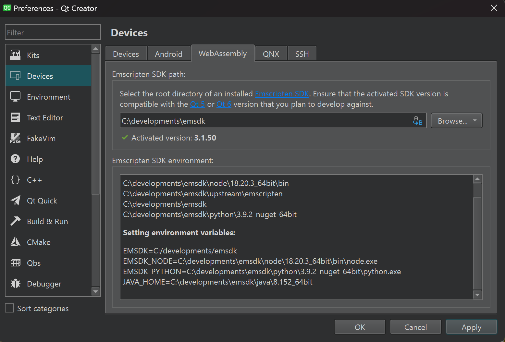Select the Build & Run category label

click(47, 222)
